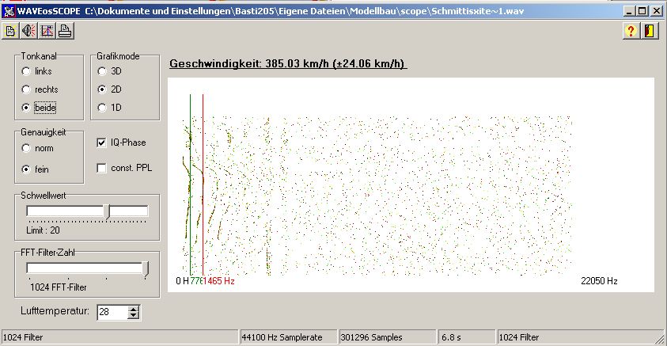
Task: Enable the const. PPL checkbox
Action: [101, 168]
